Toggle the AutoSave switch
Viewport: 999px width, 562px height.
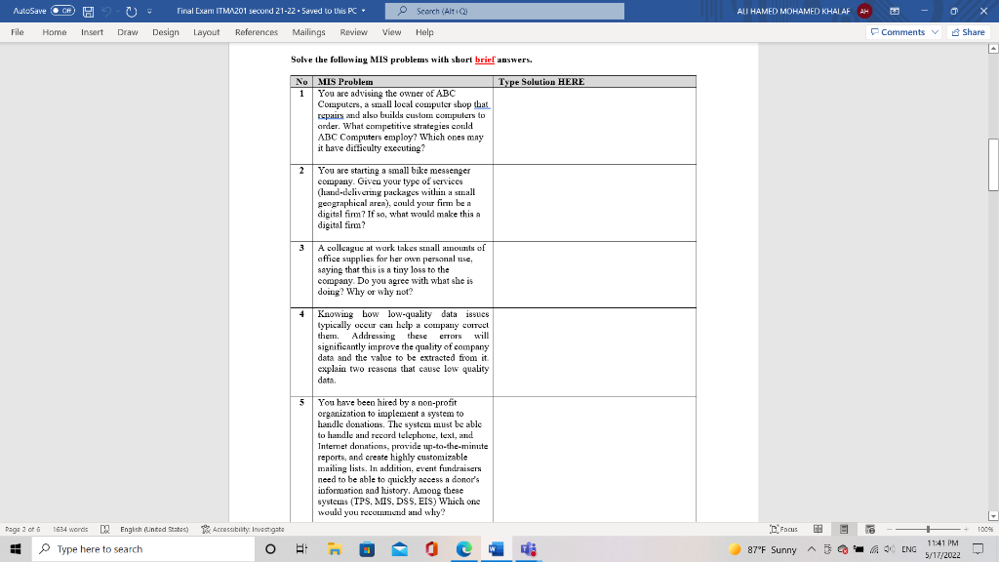tap(62, 11)
